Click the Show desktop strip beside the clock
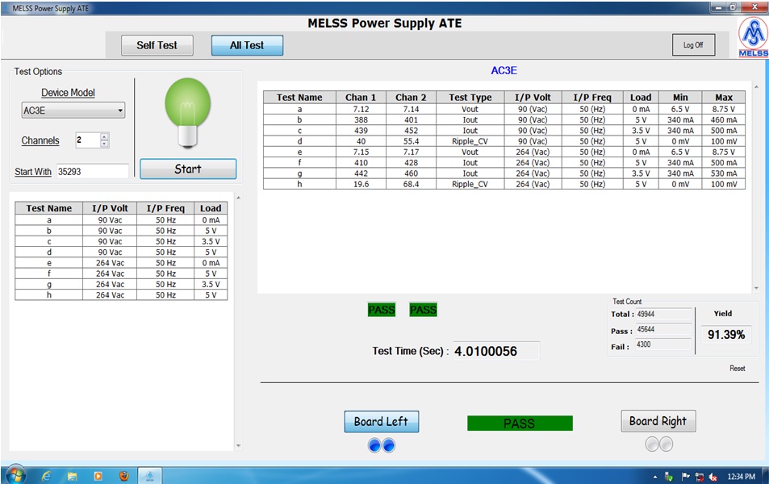 pyautogui.click(x=765, y=476)
